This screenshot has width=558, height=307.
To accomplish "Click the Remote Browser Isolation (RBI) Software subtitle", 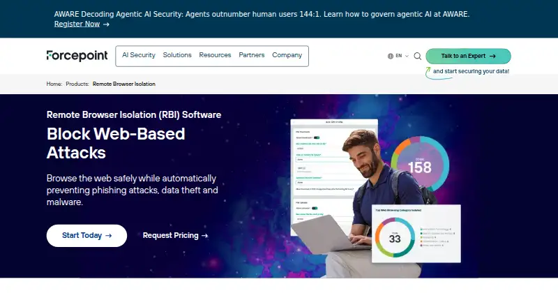I will (x=134, y=114).
